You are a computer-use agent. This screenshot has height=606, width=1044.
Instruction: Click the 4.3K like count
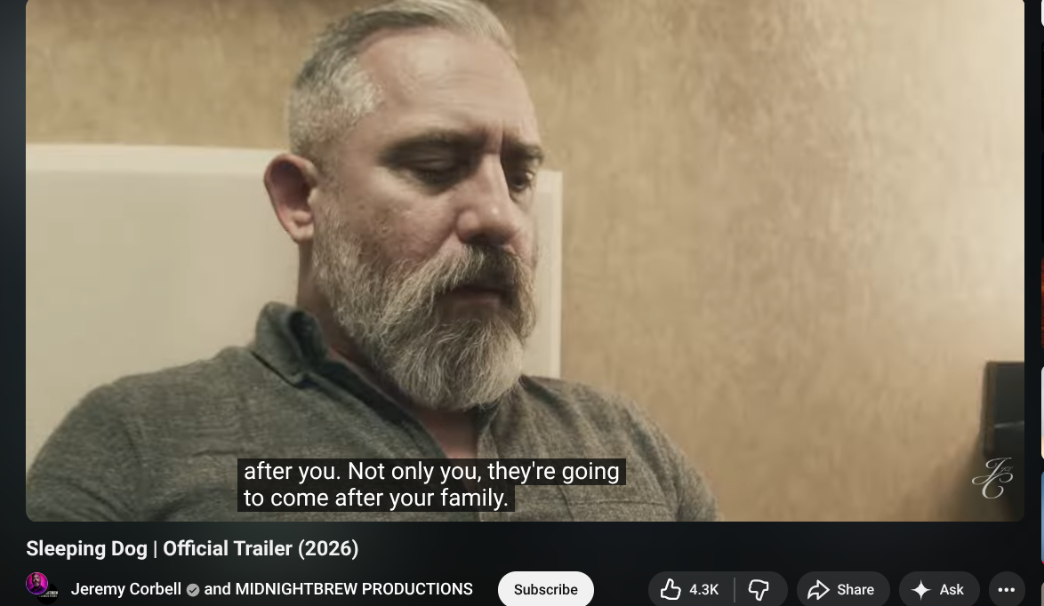[x=703, y=590]
